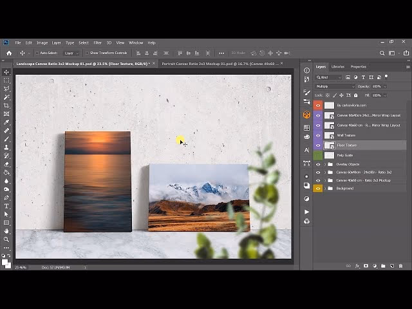Open the Image menu
412x309 pixels.
pyautogui.click(x=42, y=42)
